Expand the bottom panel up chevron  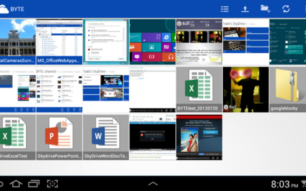pyautogui.click(x=153, y=184)
